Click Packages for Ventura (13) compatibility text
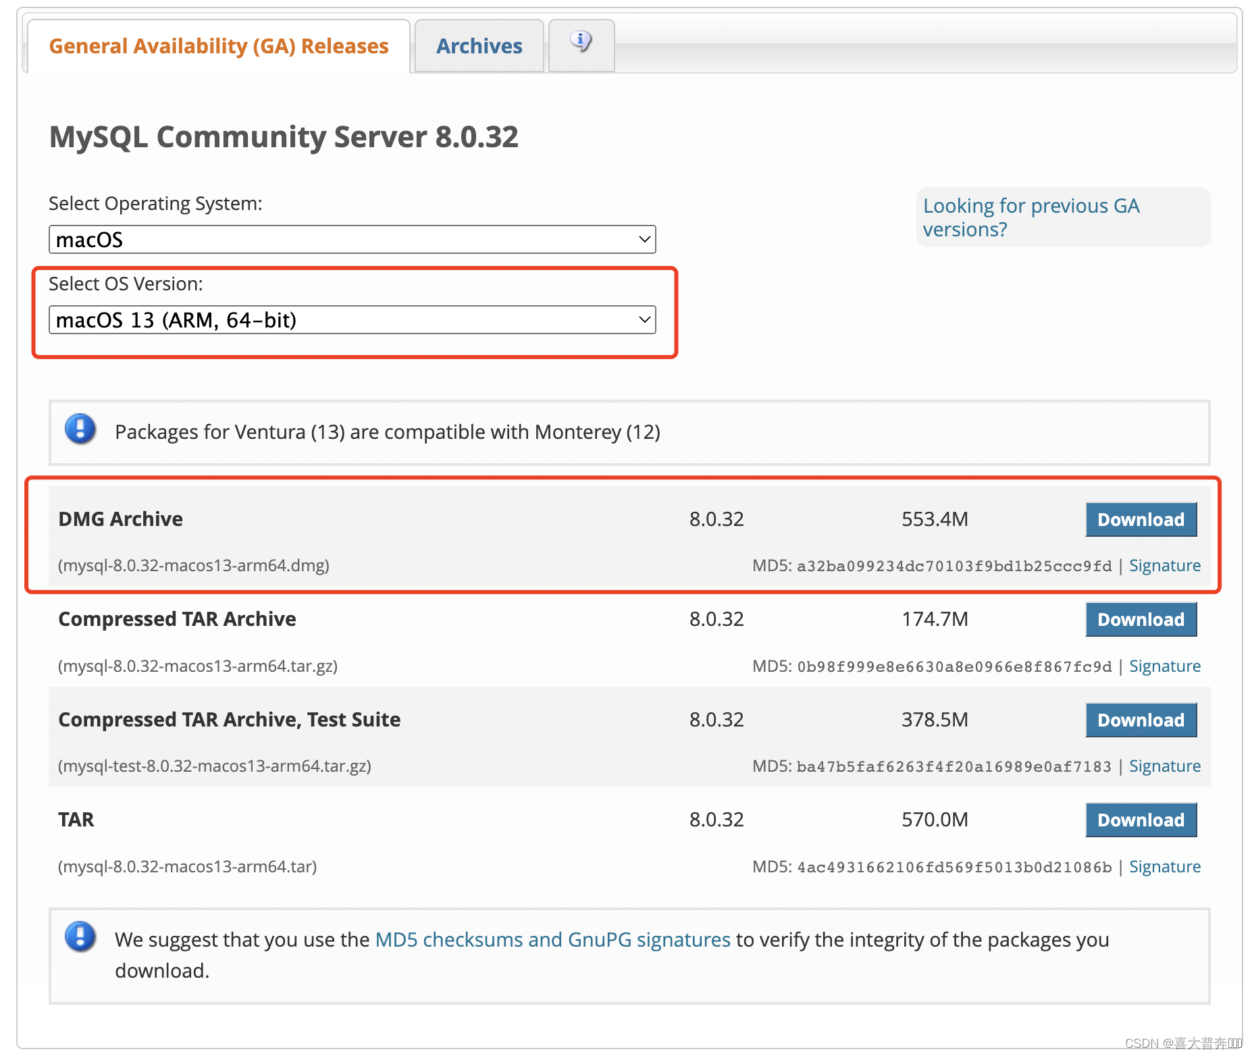Screen dimensions: 1252x1056 (388, 432)
